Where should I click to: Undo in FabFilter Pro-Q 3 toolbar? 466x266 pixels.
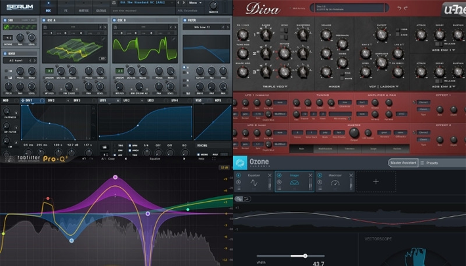[x=84, y=159]
